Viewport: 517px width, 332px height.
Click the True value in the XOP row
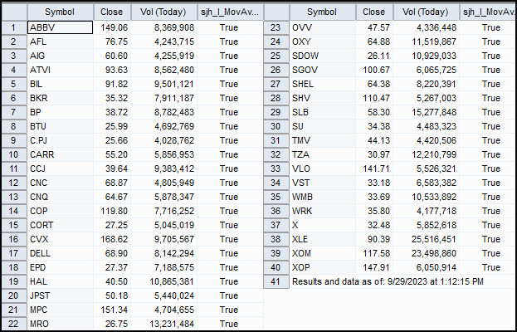click(491, 268)
